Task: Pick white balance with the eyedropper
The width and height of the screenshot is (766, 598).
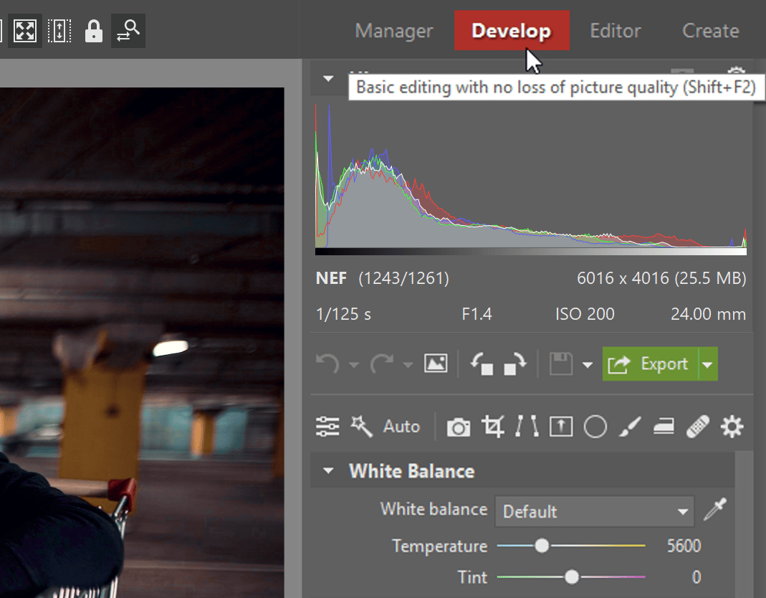Action: pos(714,510)
